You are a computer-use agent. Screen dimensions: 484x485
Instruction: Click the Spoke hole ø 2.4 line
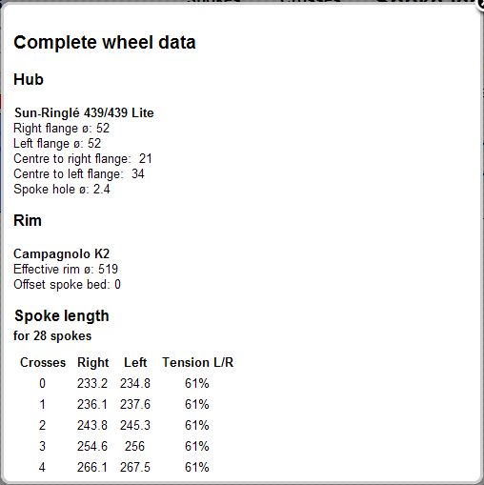(x=62, y=190)
